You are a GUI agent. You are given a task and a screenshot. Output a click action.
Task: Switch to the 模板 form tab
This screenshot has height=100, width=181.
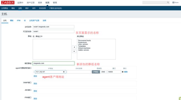coord(12,21)
